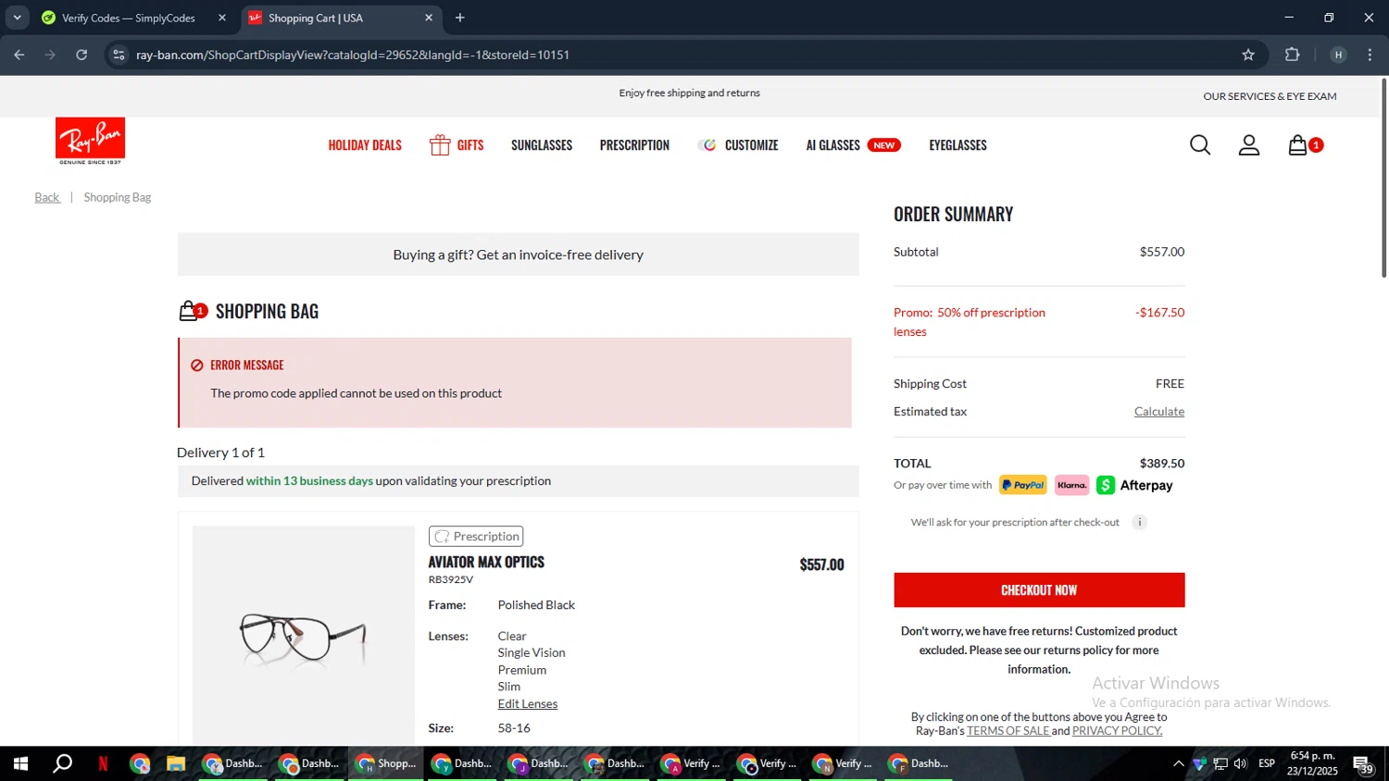Screen dimensions: 1389x781
Task: Open the Gifts menu
Action: tap(469, 145)
